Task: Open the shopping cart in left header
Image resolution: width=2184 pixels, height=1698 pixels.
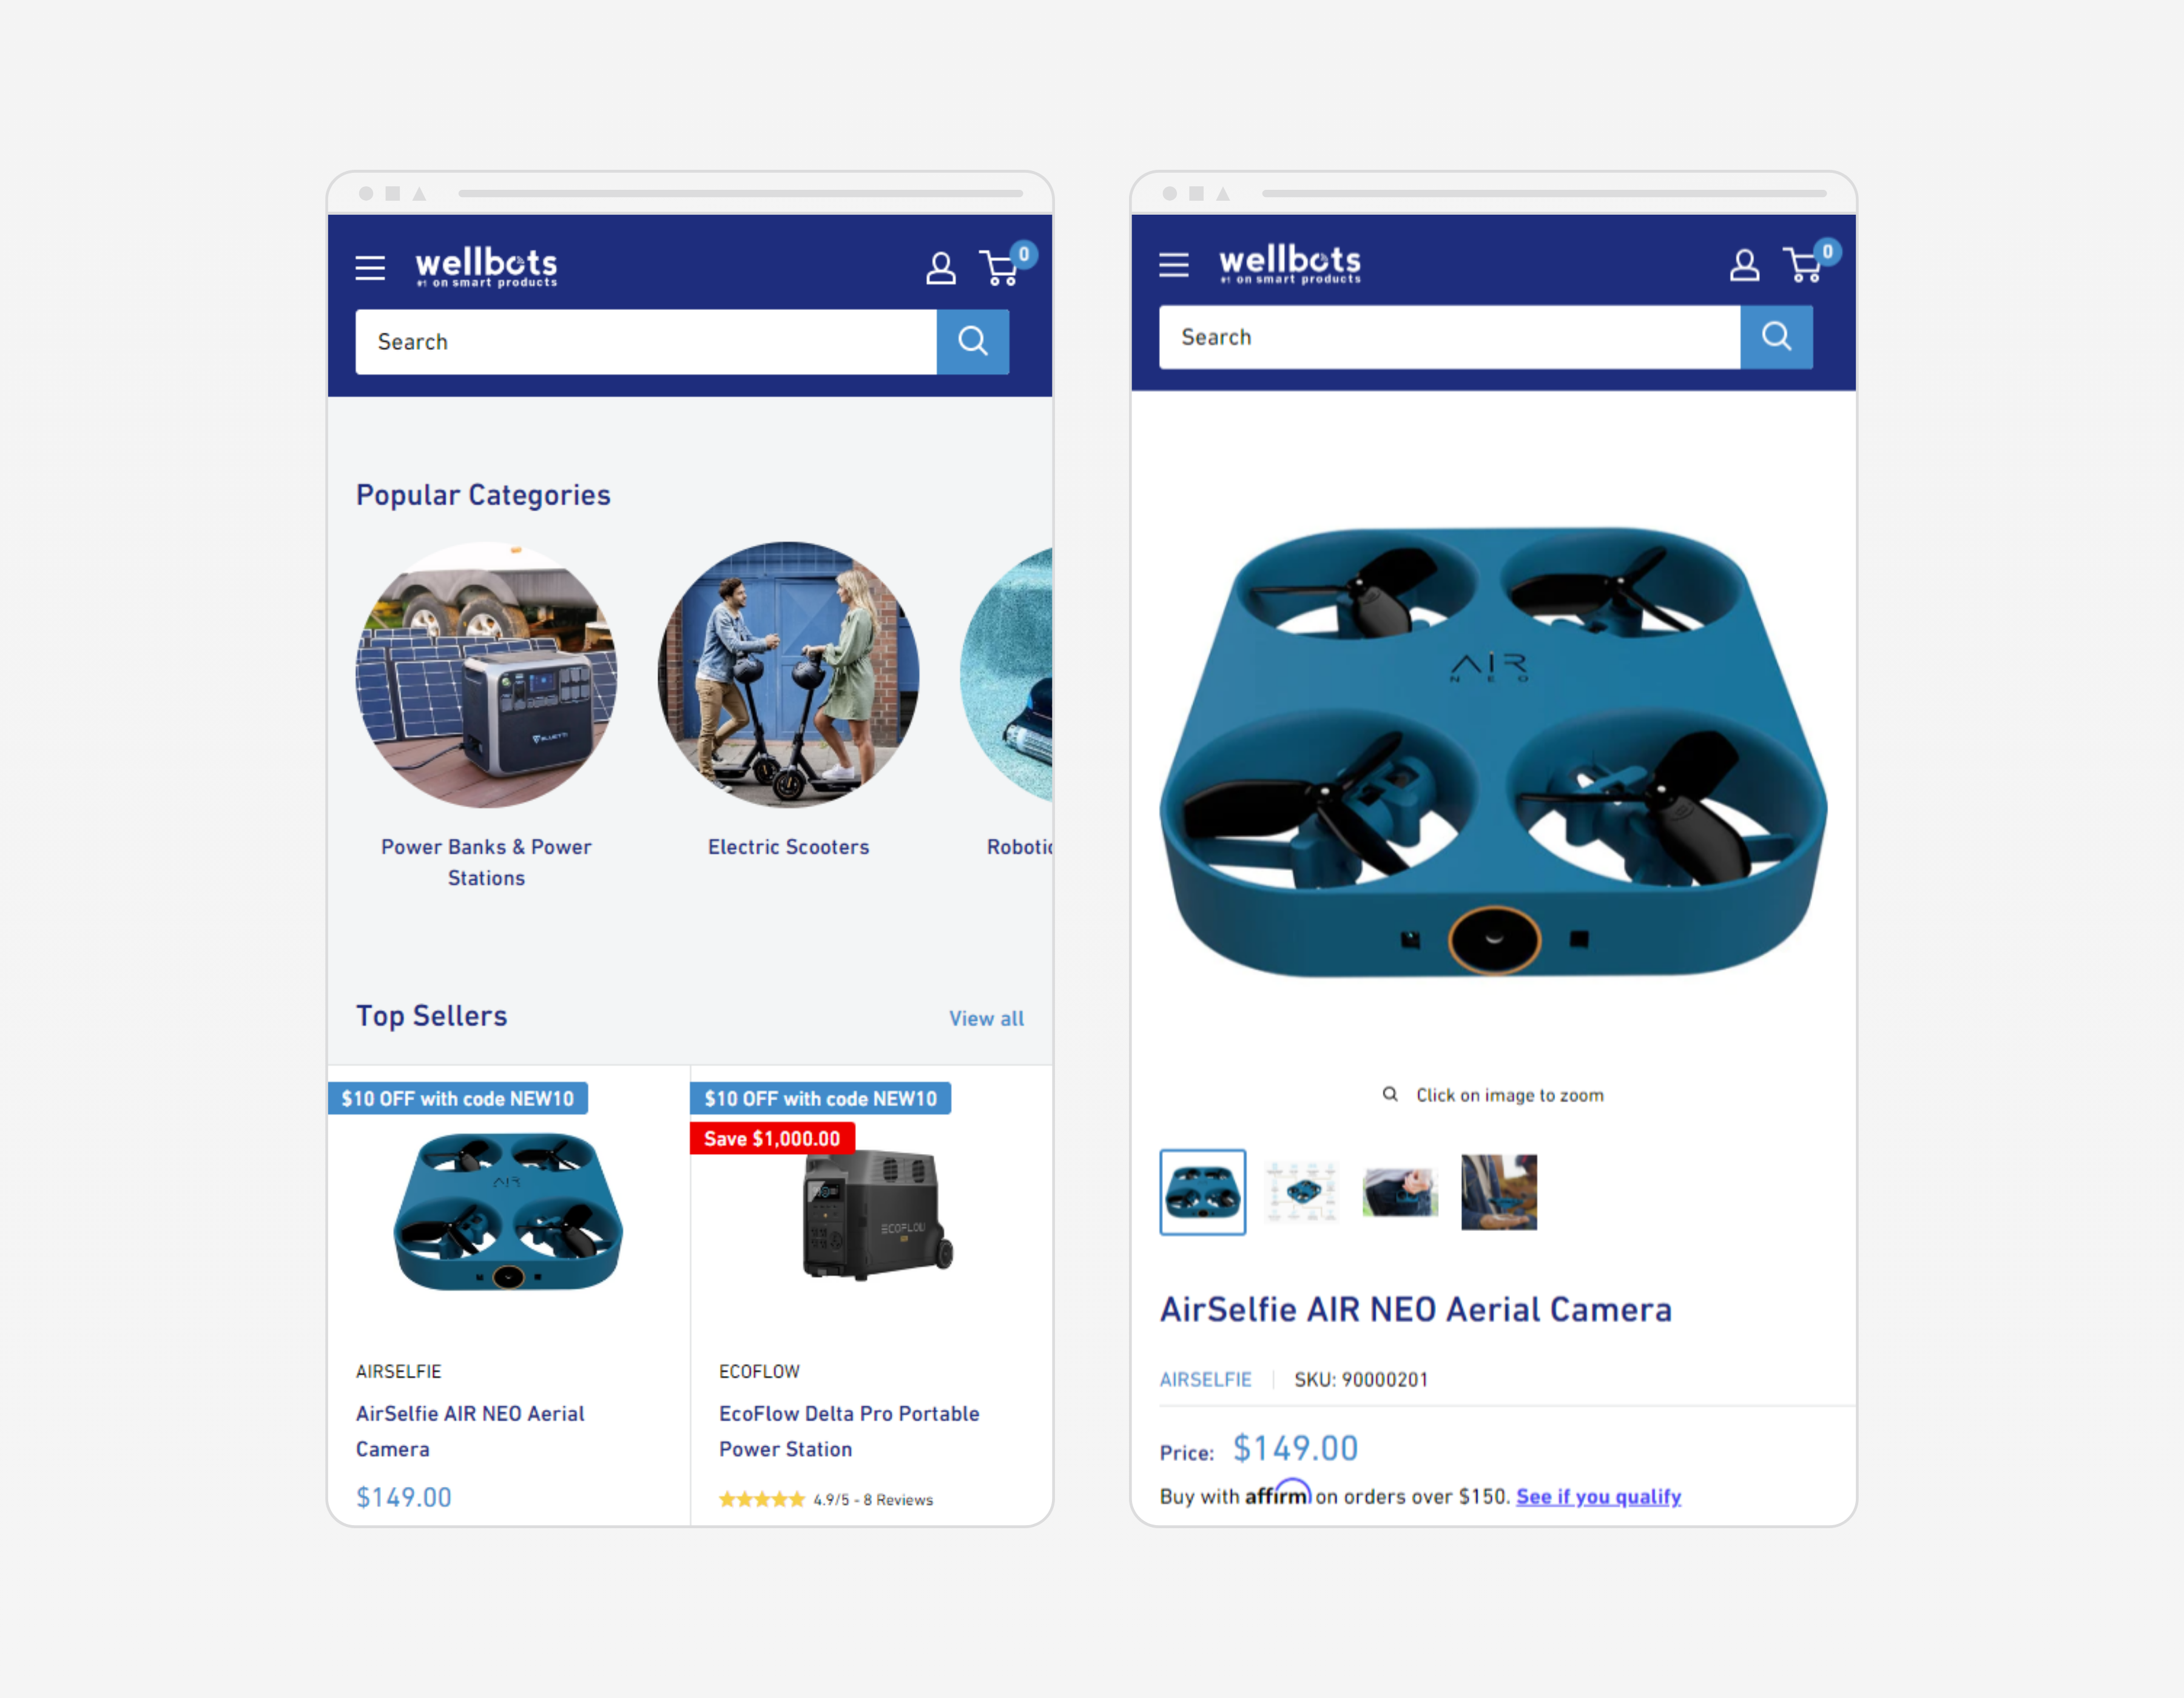Action: [1003, 267]
